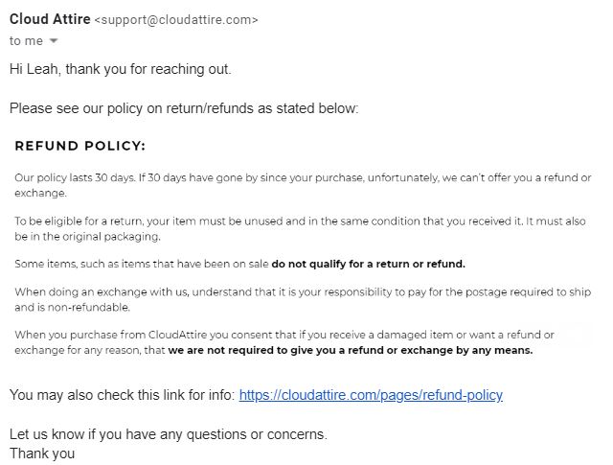Viewport: 613px width, 465px height.
Task: Click the 'Thank you' closing line
Action: pos(41,453)
